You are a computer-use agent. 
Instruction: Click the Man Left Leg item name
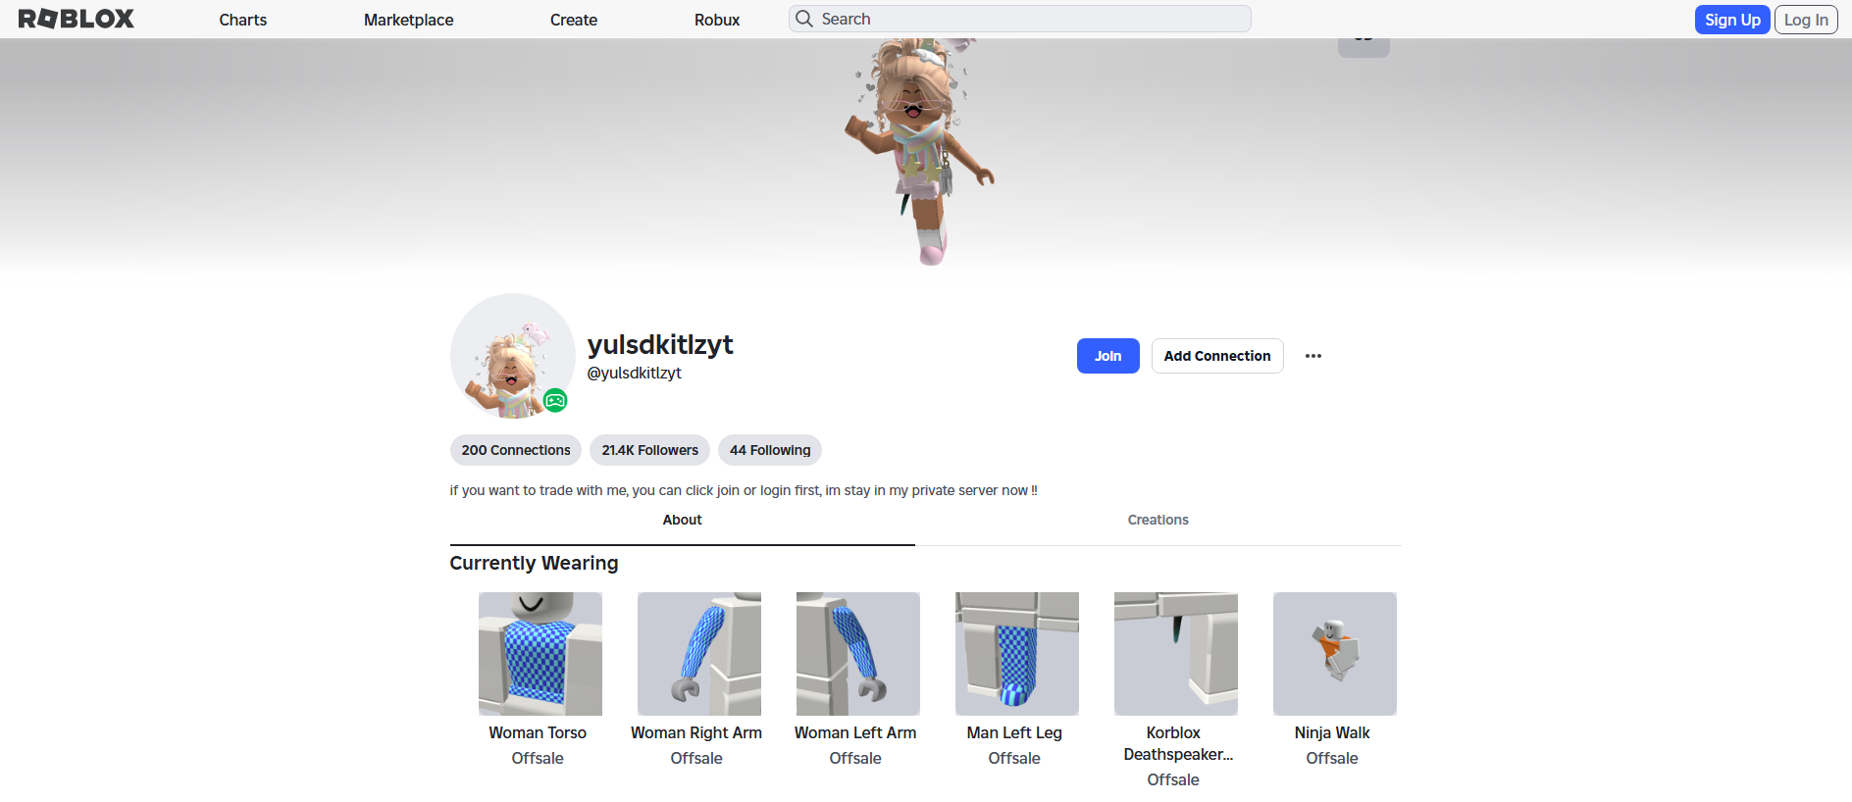click(x=1014, y=733)
